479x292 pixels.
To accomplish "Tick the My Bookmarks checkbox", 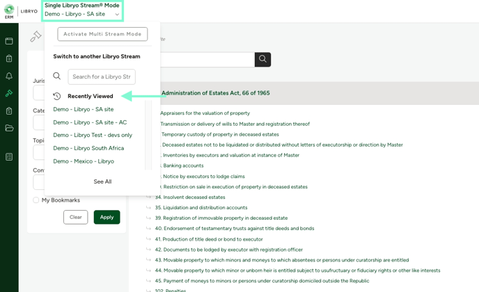I will 36,200.
